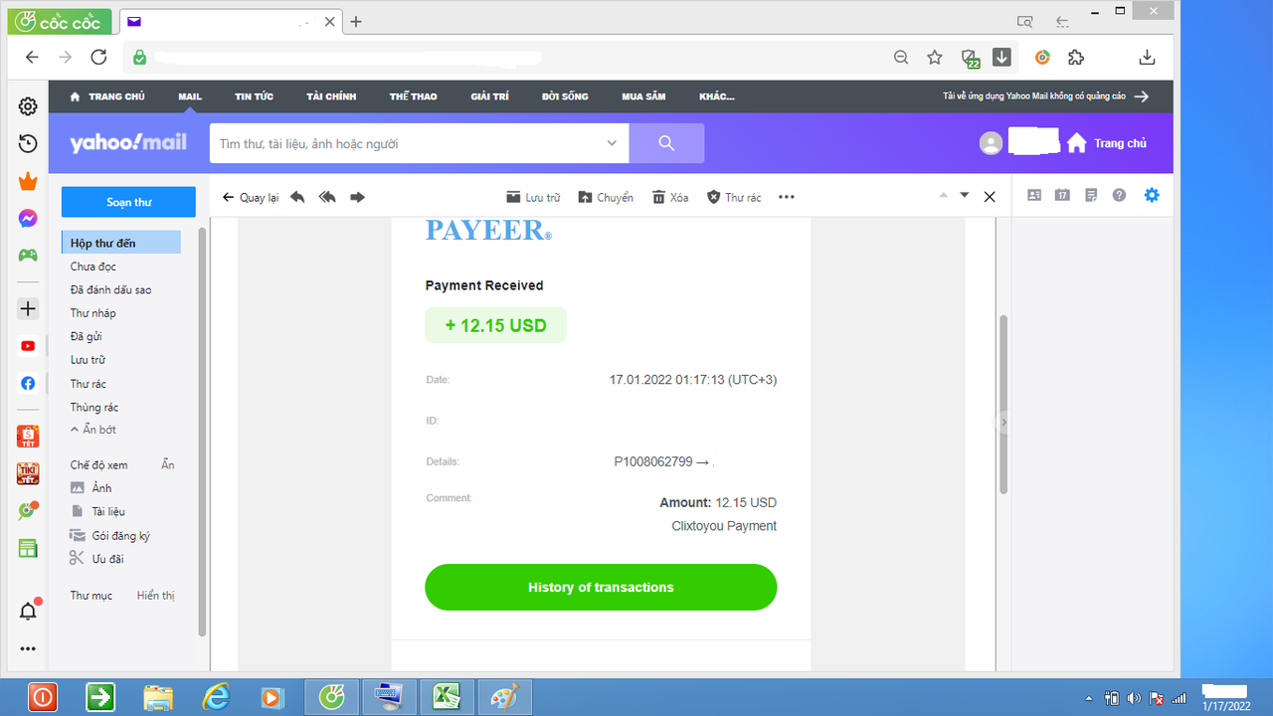The width and height of the screenshot is (1273, 716).
Task: Open Excel from the Windows taskbar
Action: (x=446, y=697)
